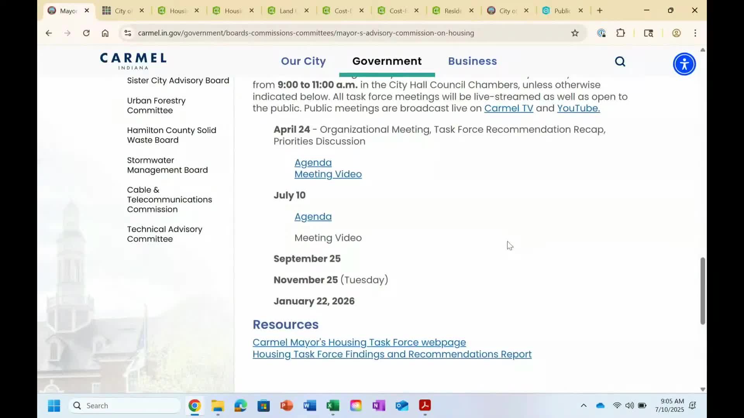
Task: Click the Windows taskbar search box
Action: coord(124,406)
